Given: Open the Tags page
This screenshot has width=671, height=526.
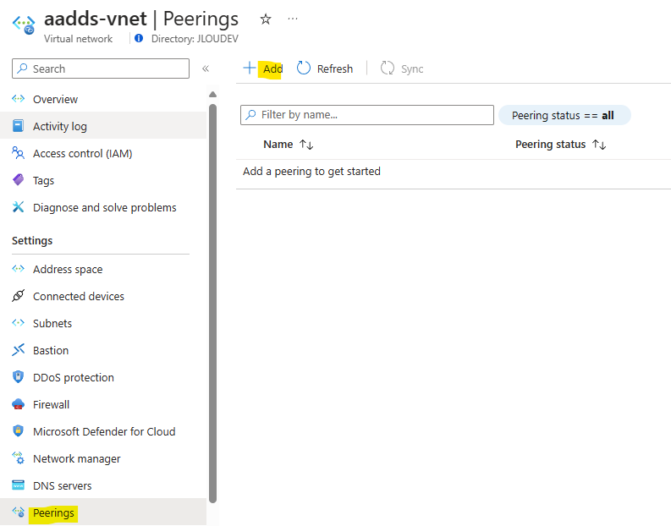Looking at the screenshot, I should (x=43, y=180).
